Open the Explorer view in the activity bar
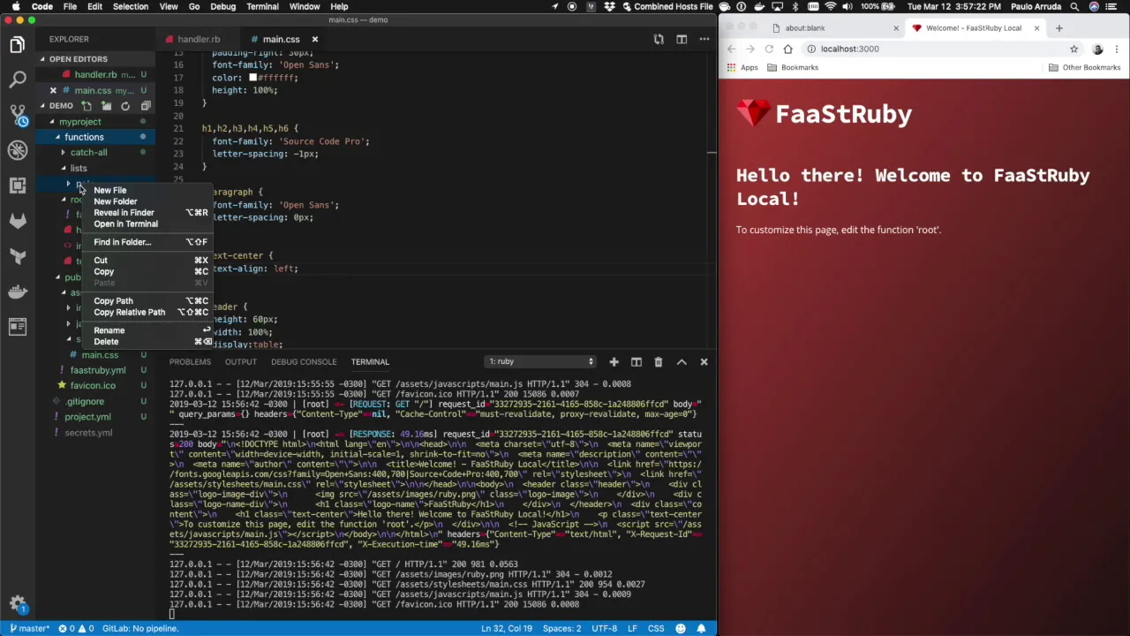 (x=18, y=45)
